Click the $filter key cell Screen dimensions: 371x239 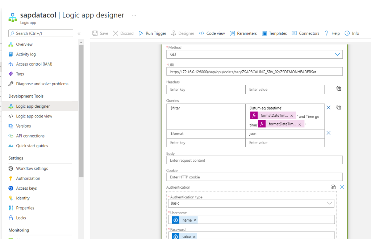(x=206, y=116)
